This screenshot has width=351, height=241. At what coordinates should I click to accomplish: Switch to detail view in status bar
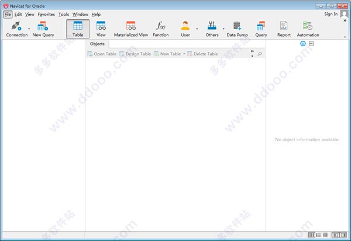[x=318, y=235]
